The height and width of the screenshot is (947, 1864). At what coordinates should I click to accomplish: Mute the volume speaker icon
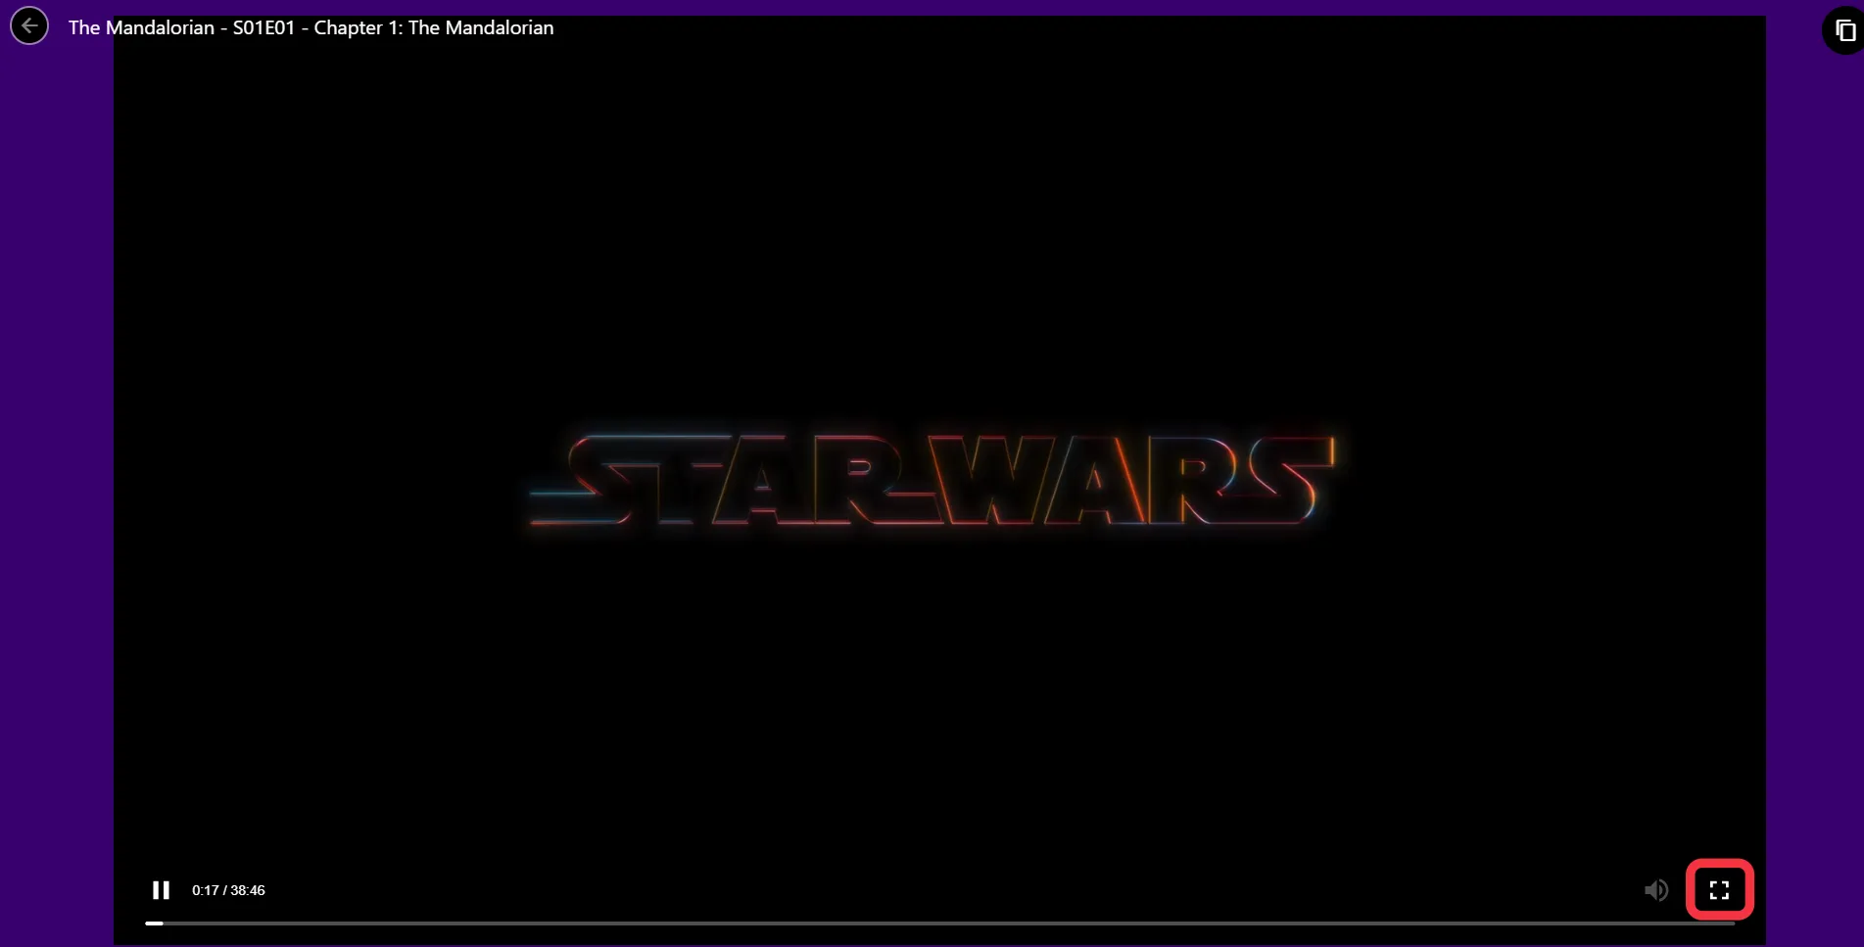pos(1656,890)
